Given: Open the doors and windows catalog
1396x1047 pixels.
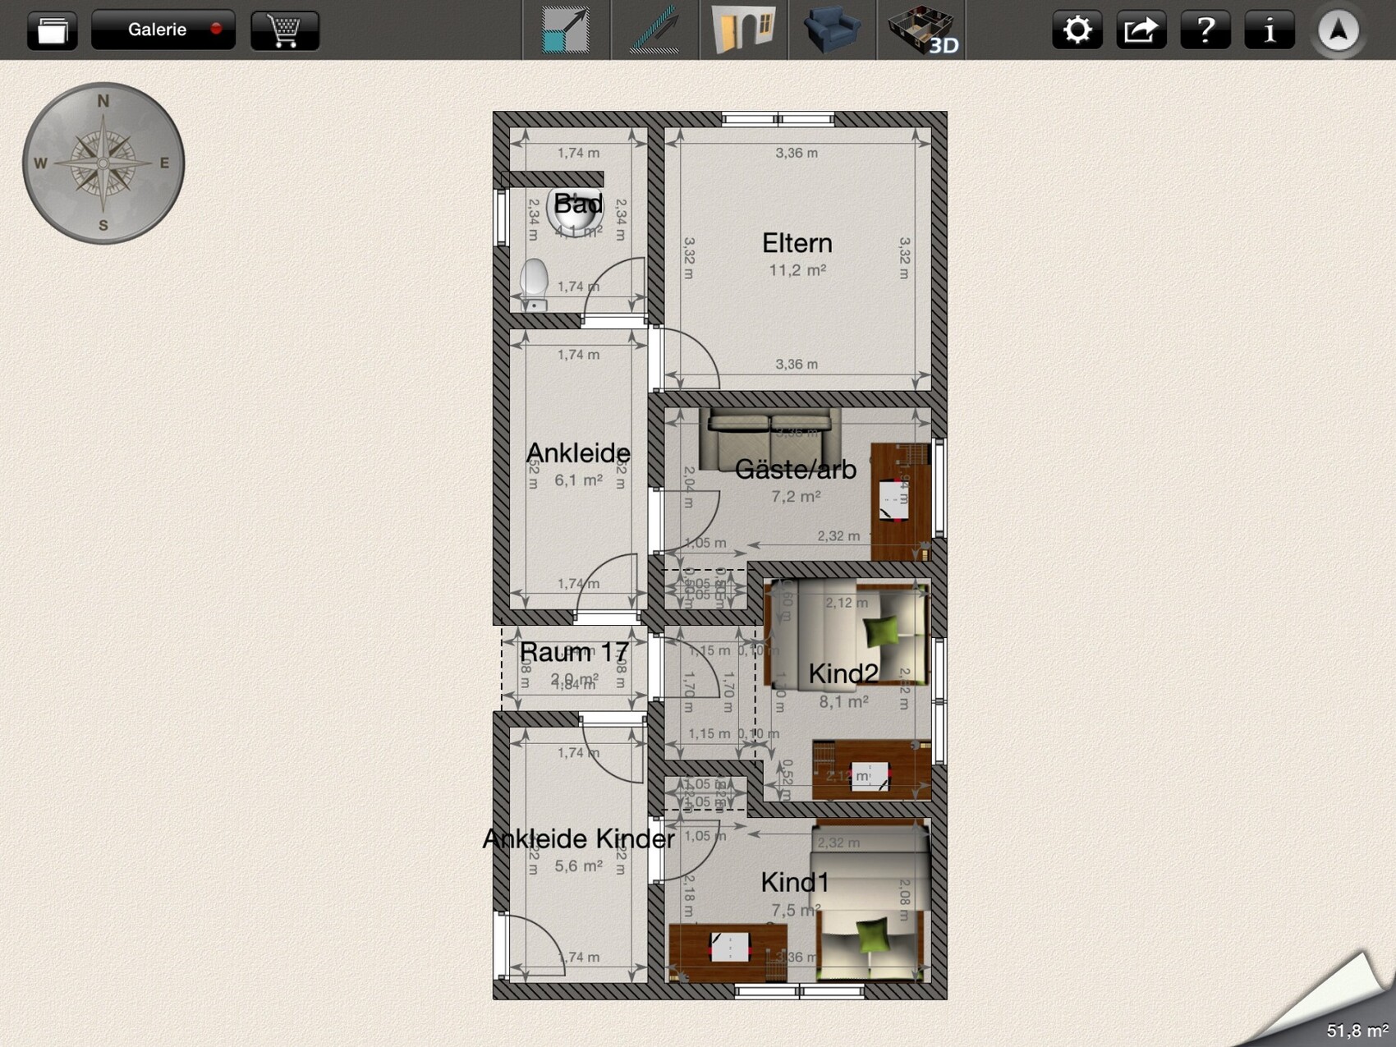Looking at the screenshot, I should coord(743,30).
